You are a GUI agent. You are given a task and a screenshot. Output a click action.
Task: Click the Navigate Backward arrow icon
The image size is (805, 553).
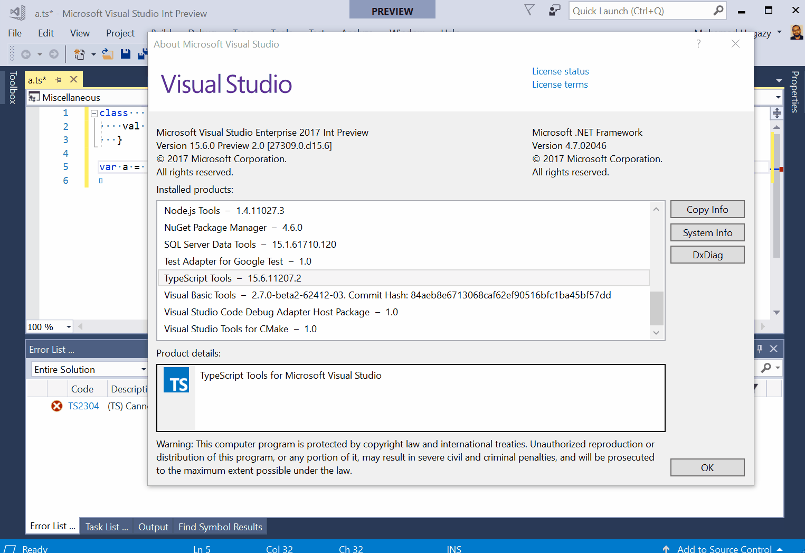pyautogui.click(x=25, y=53)
